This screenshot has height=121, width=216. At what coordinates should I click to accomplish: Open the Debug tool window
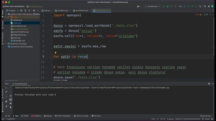coord(48,116)
